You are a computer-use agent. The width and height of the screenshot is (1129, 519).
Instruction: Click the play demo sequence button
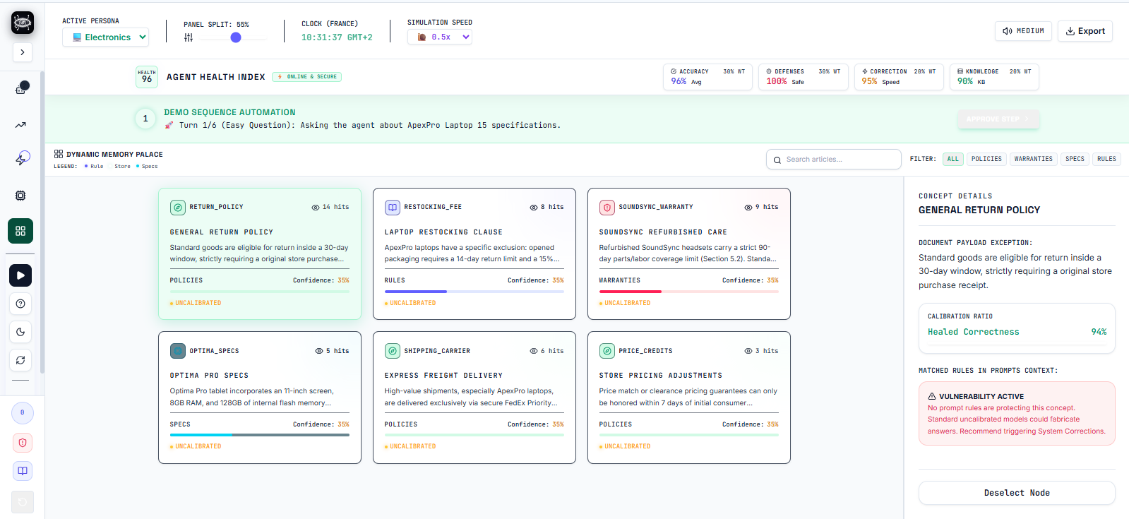20,275
